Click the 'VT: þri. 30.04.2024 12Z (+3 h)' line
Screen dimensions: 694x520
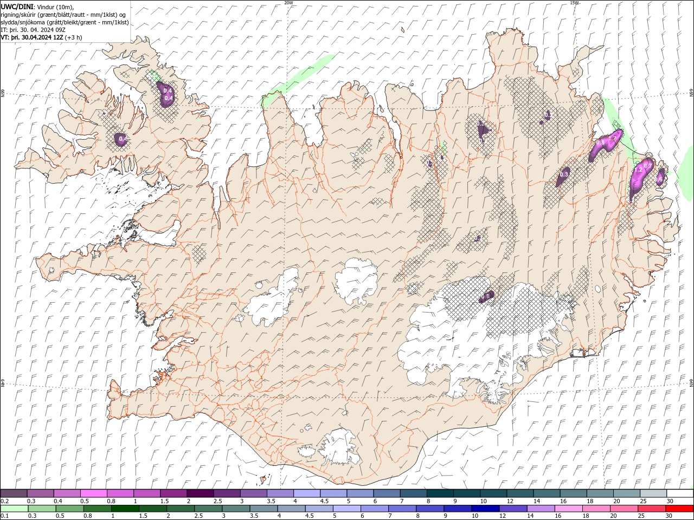[x=42, y=37]
